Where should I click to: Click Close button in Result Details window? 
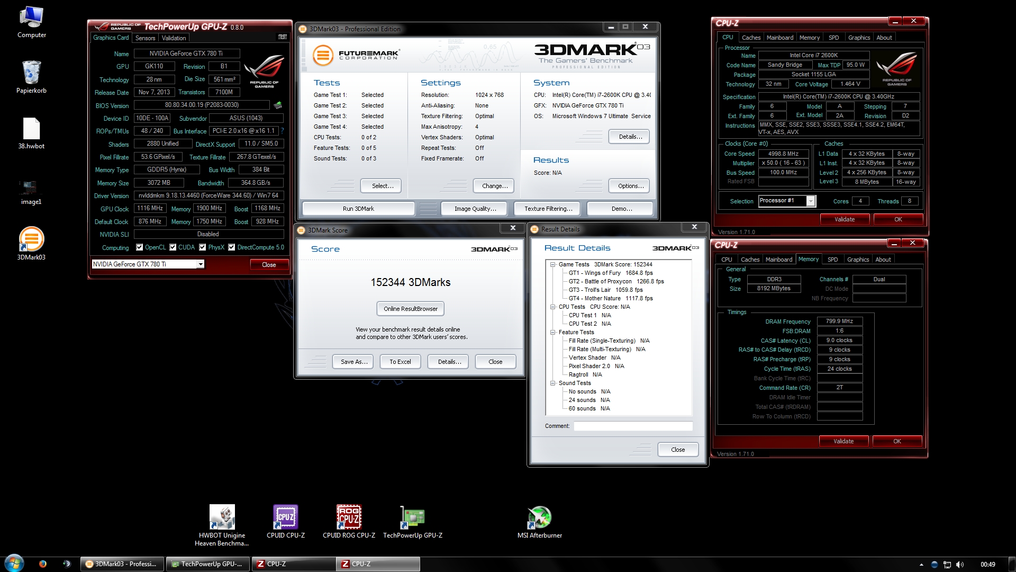pyautogui.click(x=678, y=450)
